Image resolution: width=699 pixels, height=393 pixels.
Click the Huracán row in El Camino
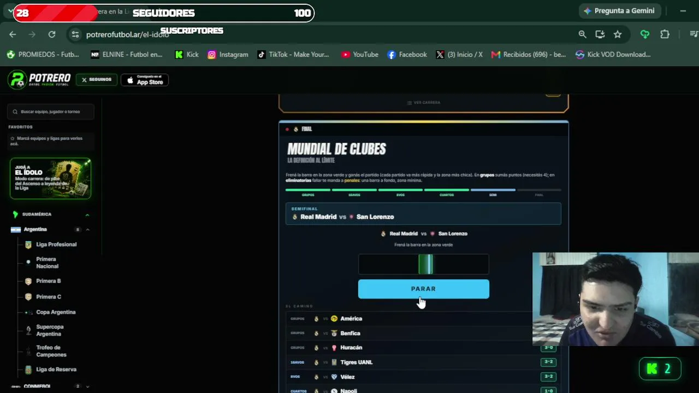coord(423,348)
